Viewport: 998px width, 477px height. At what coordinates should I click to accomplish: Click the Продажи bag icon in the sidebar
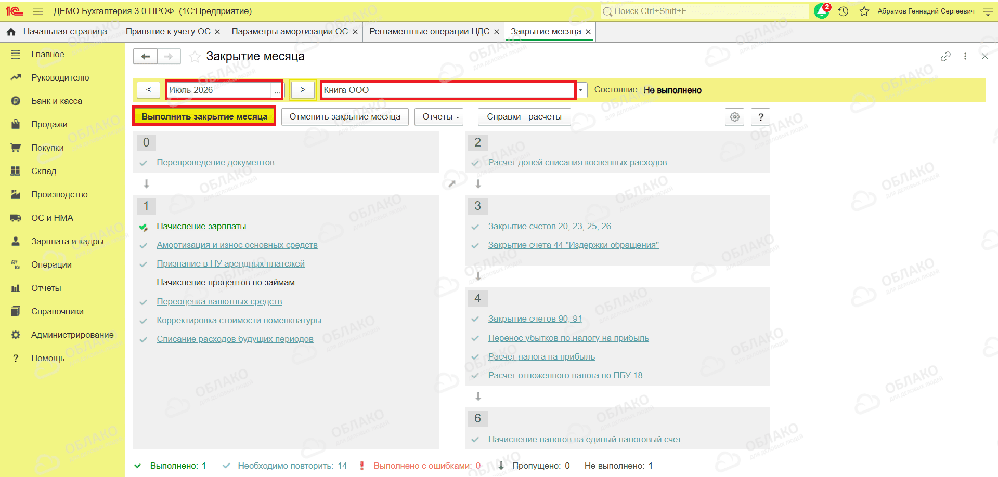click(x=16, y=124)
